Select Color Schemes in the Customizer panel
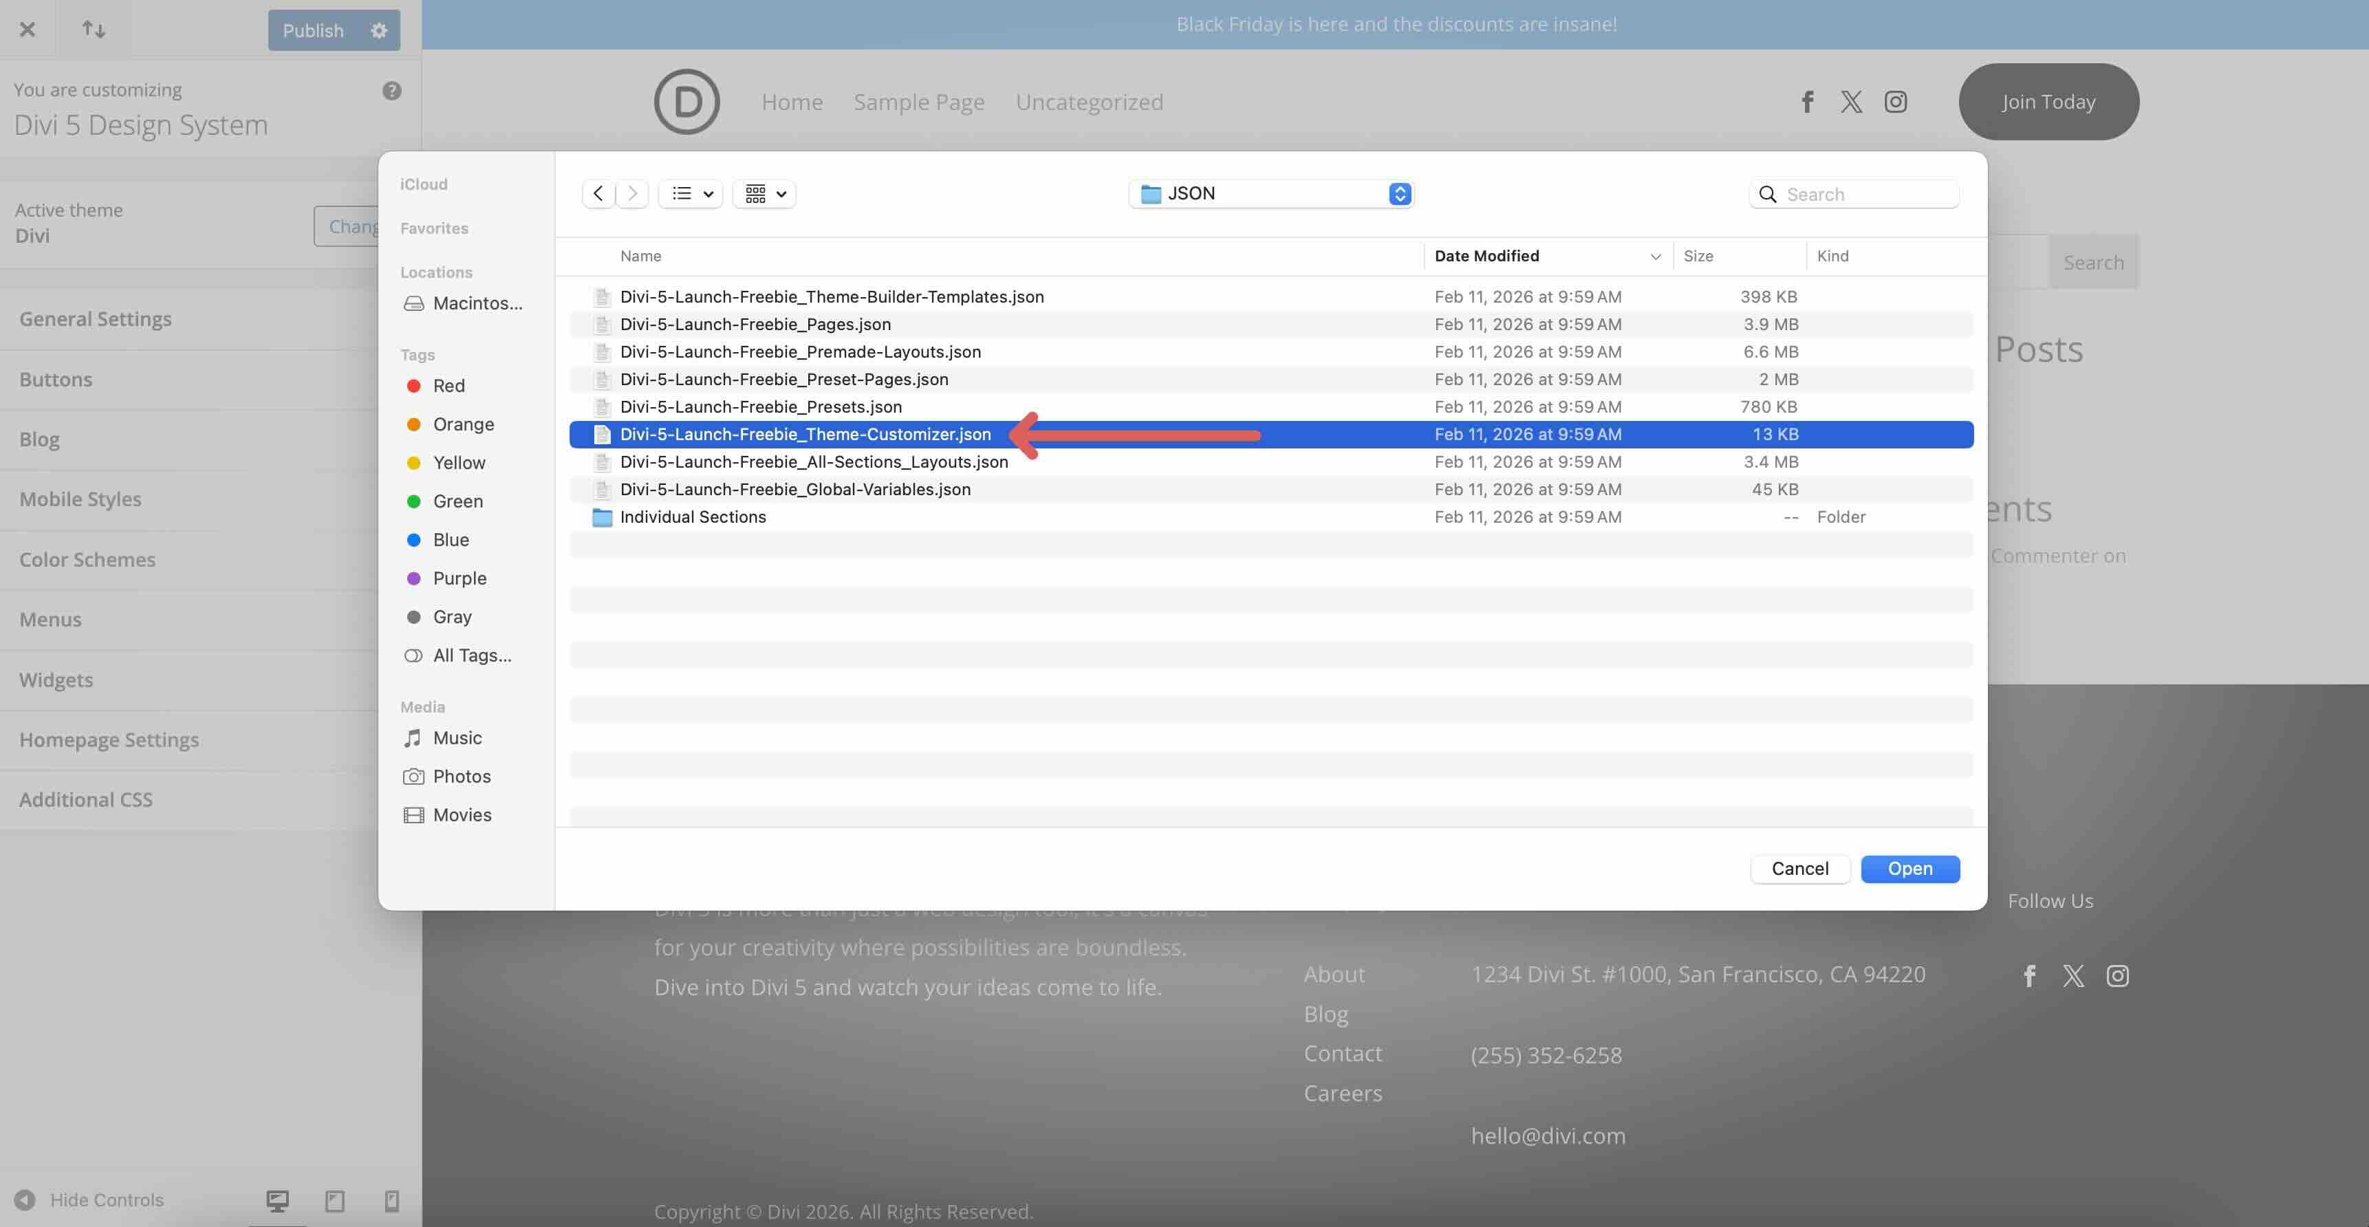This screenshot has width=2369, height=1227. [x=87, y=559]
